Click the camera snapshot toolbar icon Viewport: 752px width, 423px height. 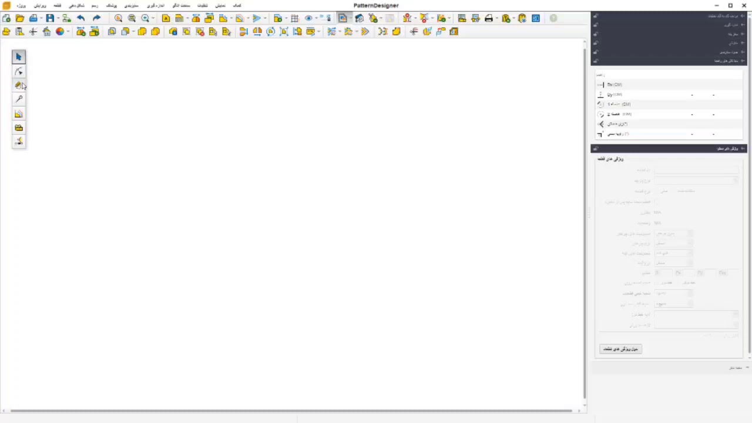pyautogui.click(x=359, y=18)
